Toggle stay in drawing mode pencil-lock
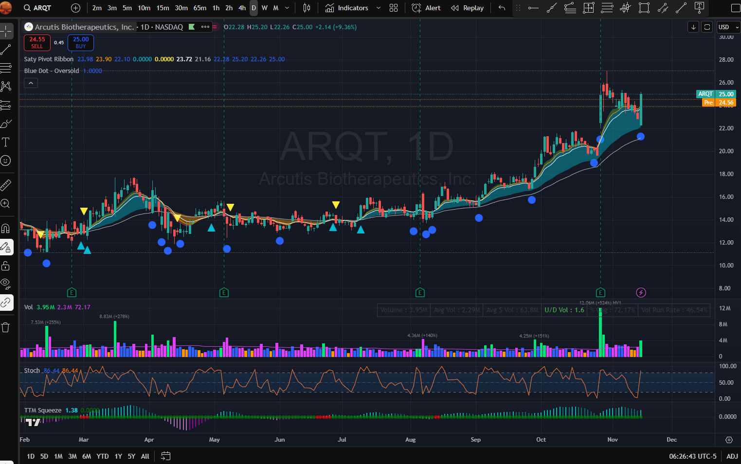The width and height of the screenshot is (741, 464). click(x=6, y=247)
